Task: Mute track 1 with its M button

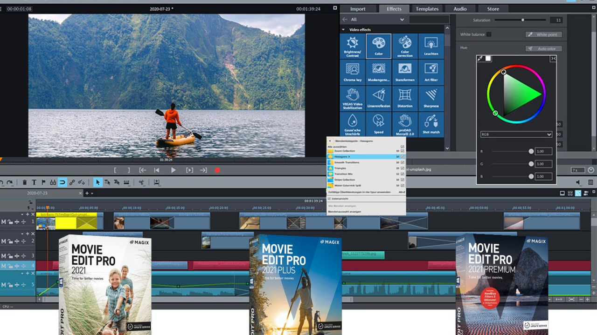Action: tap(3, 221)
